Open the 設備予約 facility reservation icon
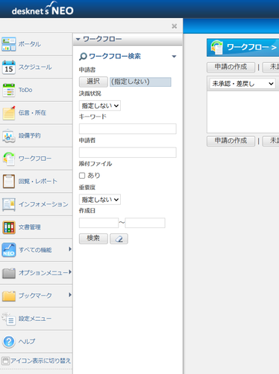This screenshot has width=279, height=374. pos(9,135)
